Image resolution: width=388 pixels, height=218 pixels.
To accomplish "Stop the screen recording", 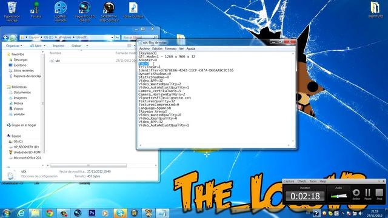I will tap(380, 194).
